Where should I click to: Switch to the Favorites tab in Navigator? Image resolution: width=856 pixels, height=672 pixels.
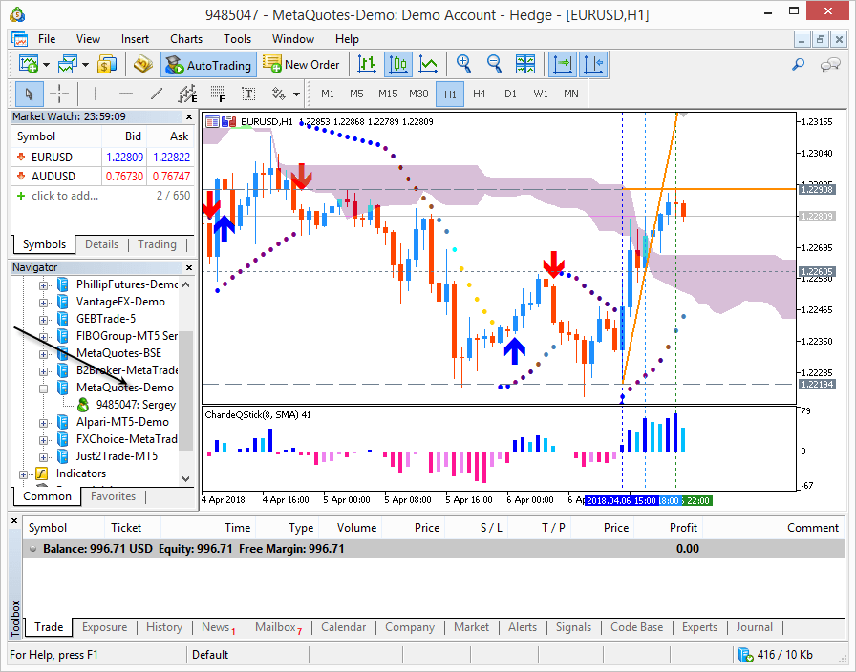point(113,496)
